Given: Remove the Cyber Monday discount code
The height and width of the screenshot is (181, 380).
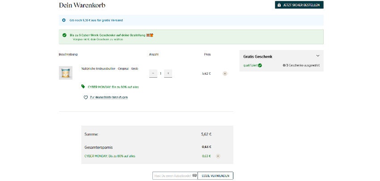Looking at the screenshot, I should (218, 156).
